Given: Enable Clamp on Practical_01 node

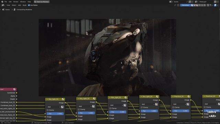Looking at the screenshot, I should point(173,107).
